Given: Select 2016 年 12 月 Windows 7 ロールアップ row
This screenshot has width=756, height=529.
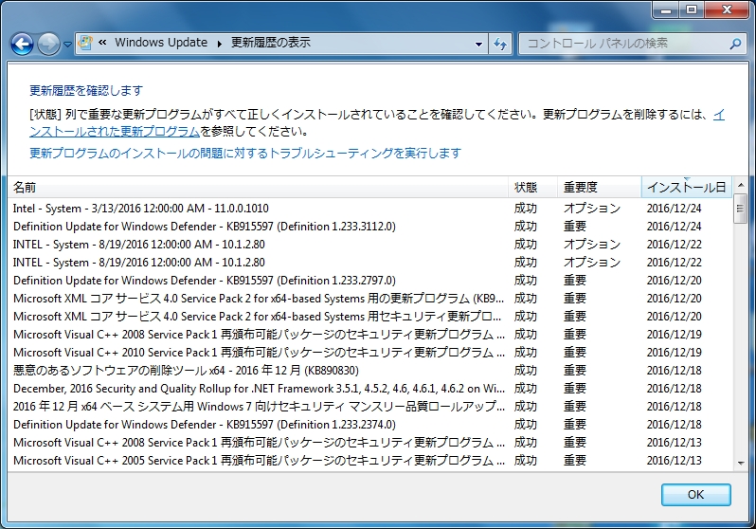Looking at the screenshot, I should [369, 407].
